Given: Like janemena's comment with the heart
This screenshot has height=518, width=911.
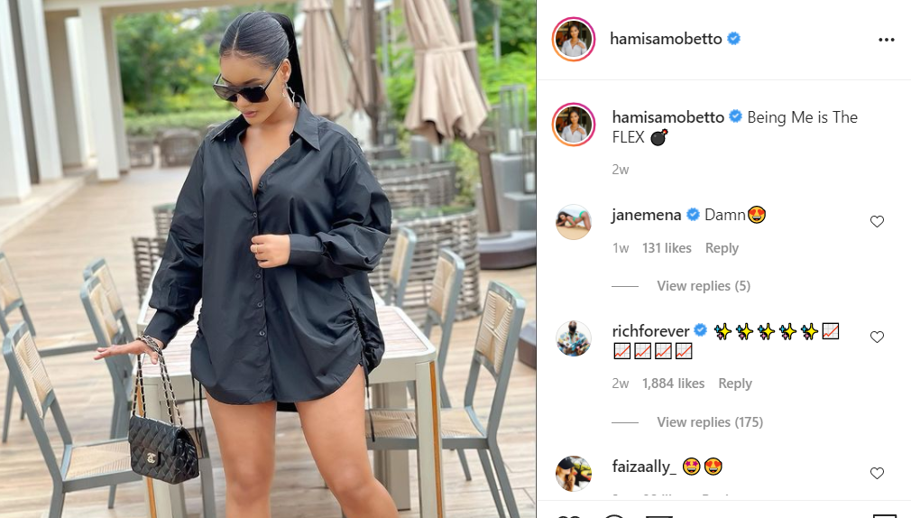Looking at the screenshot, I should click(x=877, y=221).
